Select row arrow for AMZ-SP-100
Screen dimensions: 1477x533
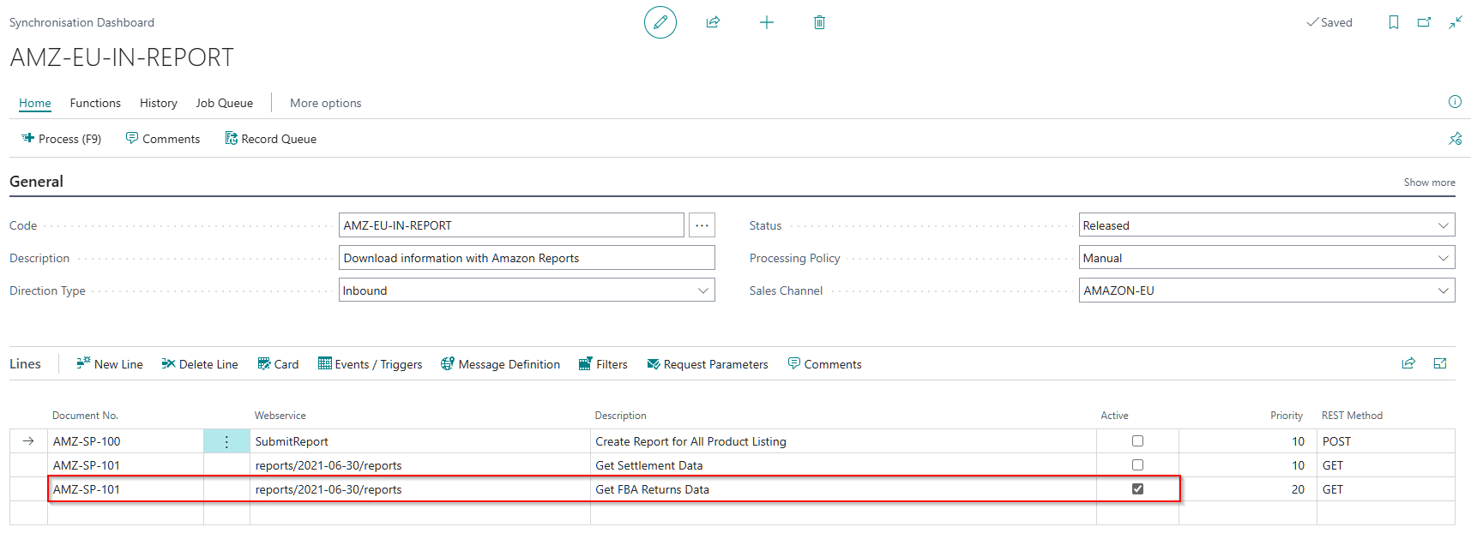[28, 441]
